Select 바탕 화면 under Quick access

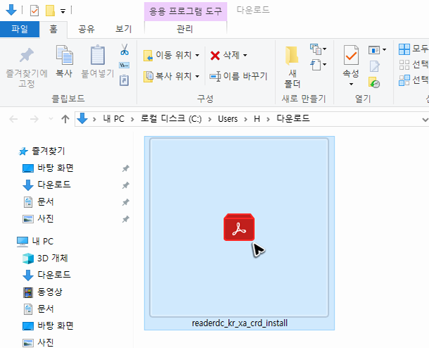[x=56, y=168]
